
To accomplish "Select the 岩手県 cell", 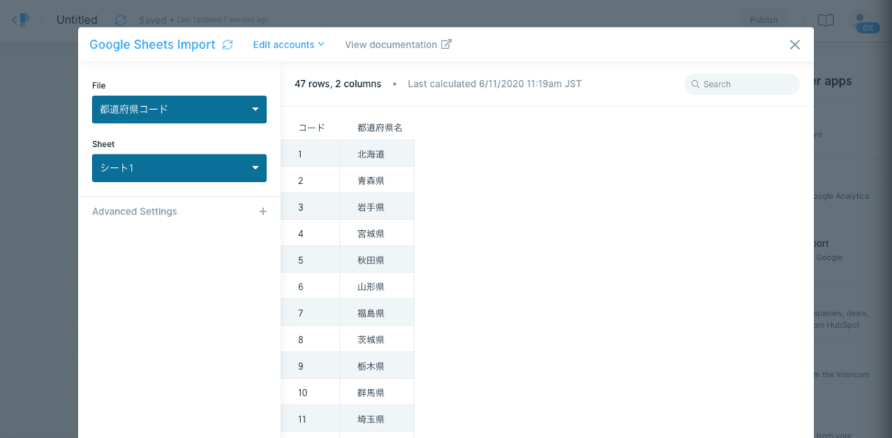I will pyautogui.click(x=377, y=207).
